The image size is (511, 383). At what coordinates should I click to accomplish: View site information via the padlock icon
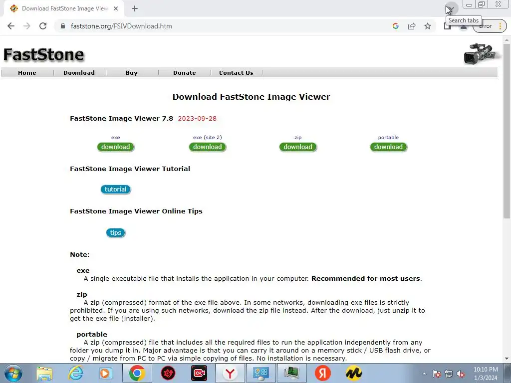click(x=63, y=26)
